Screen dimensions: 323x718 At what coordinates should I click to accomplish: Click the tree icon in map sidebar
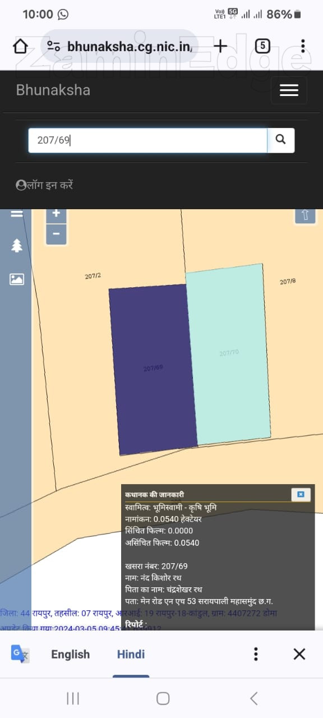coord(17,246)
